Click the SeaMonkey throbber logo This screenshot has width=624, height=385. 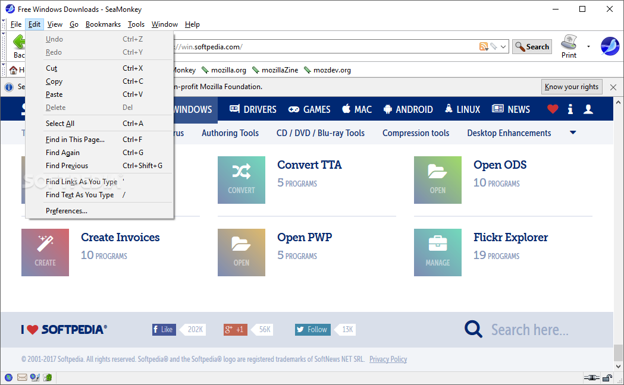610,46
